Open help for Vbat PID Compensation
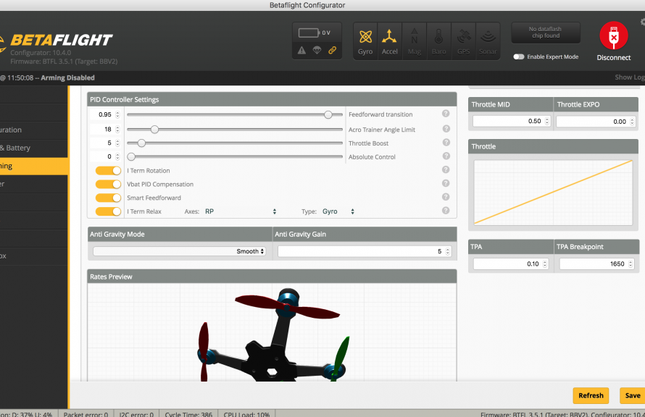The image size is (645, 417). tap(446, 183)
